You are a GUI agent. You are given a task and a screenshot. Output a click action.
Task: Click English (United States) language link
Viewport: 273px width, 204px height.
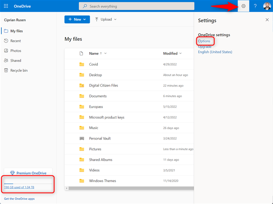(215, 52)
